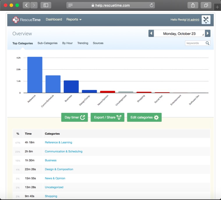The image size is (221, 200).
Task: Open the Business category link
Action: 51,160
